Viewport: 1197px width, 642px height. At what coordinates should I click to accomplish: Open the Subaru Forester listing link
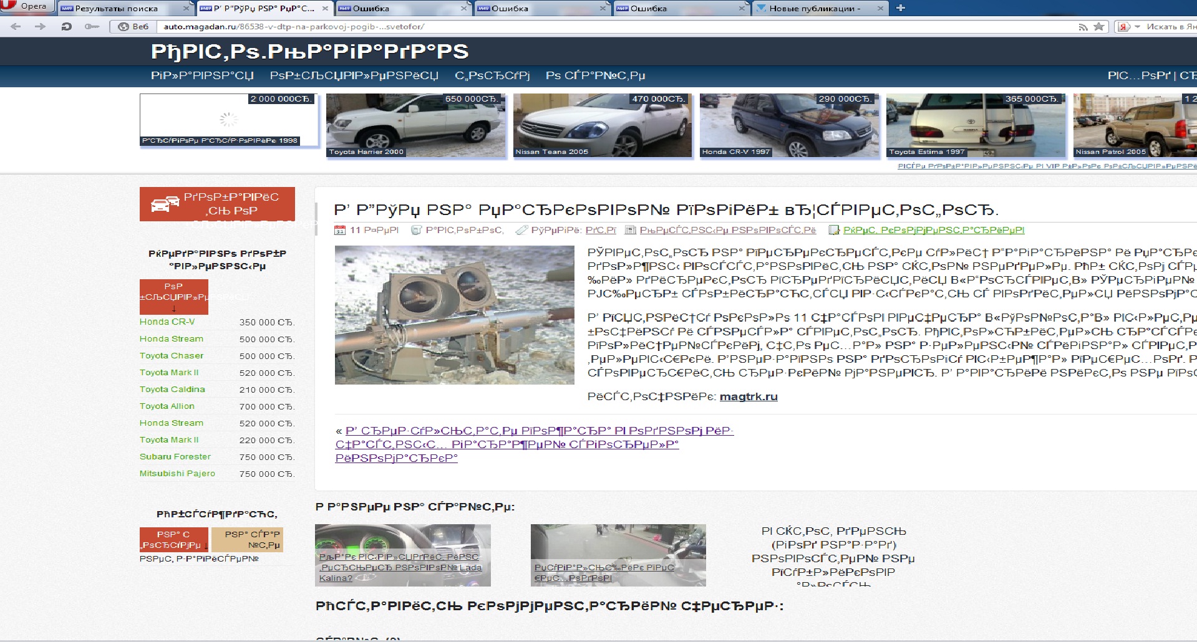[x=175, y=457]
